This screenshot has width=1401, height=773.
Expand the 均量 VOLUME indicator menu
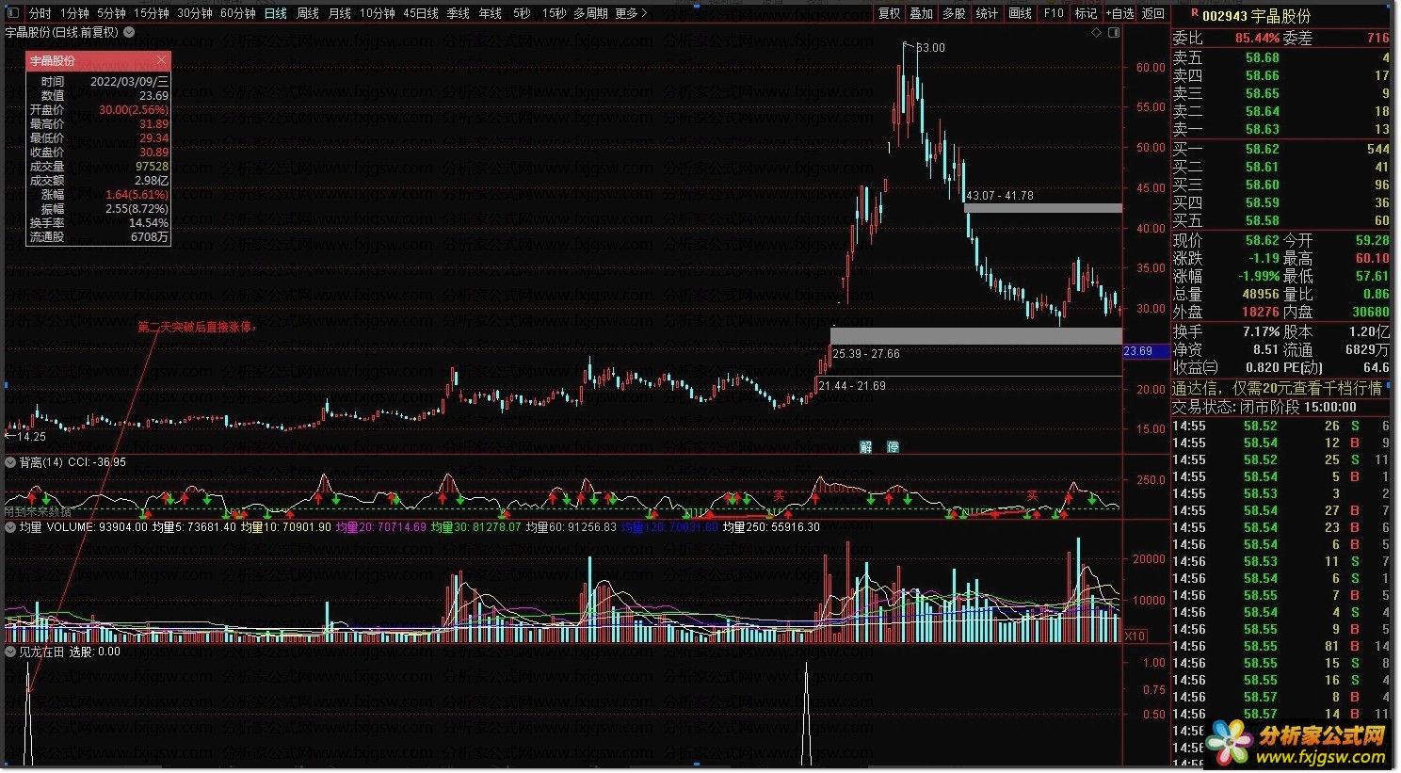[x=10, y=527]
